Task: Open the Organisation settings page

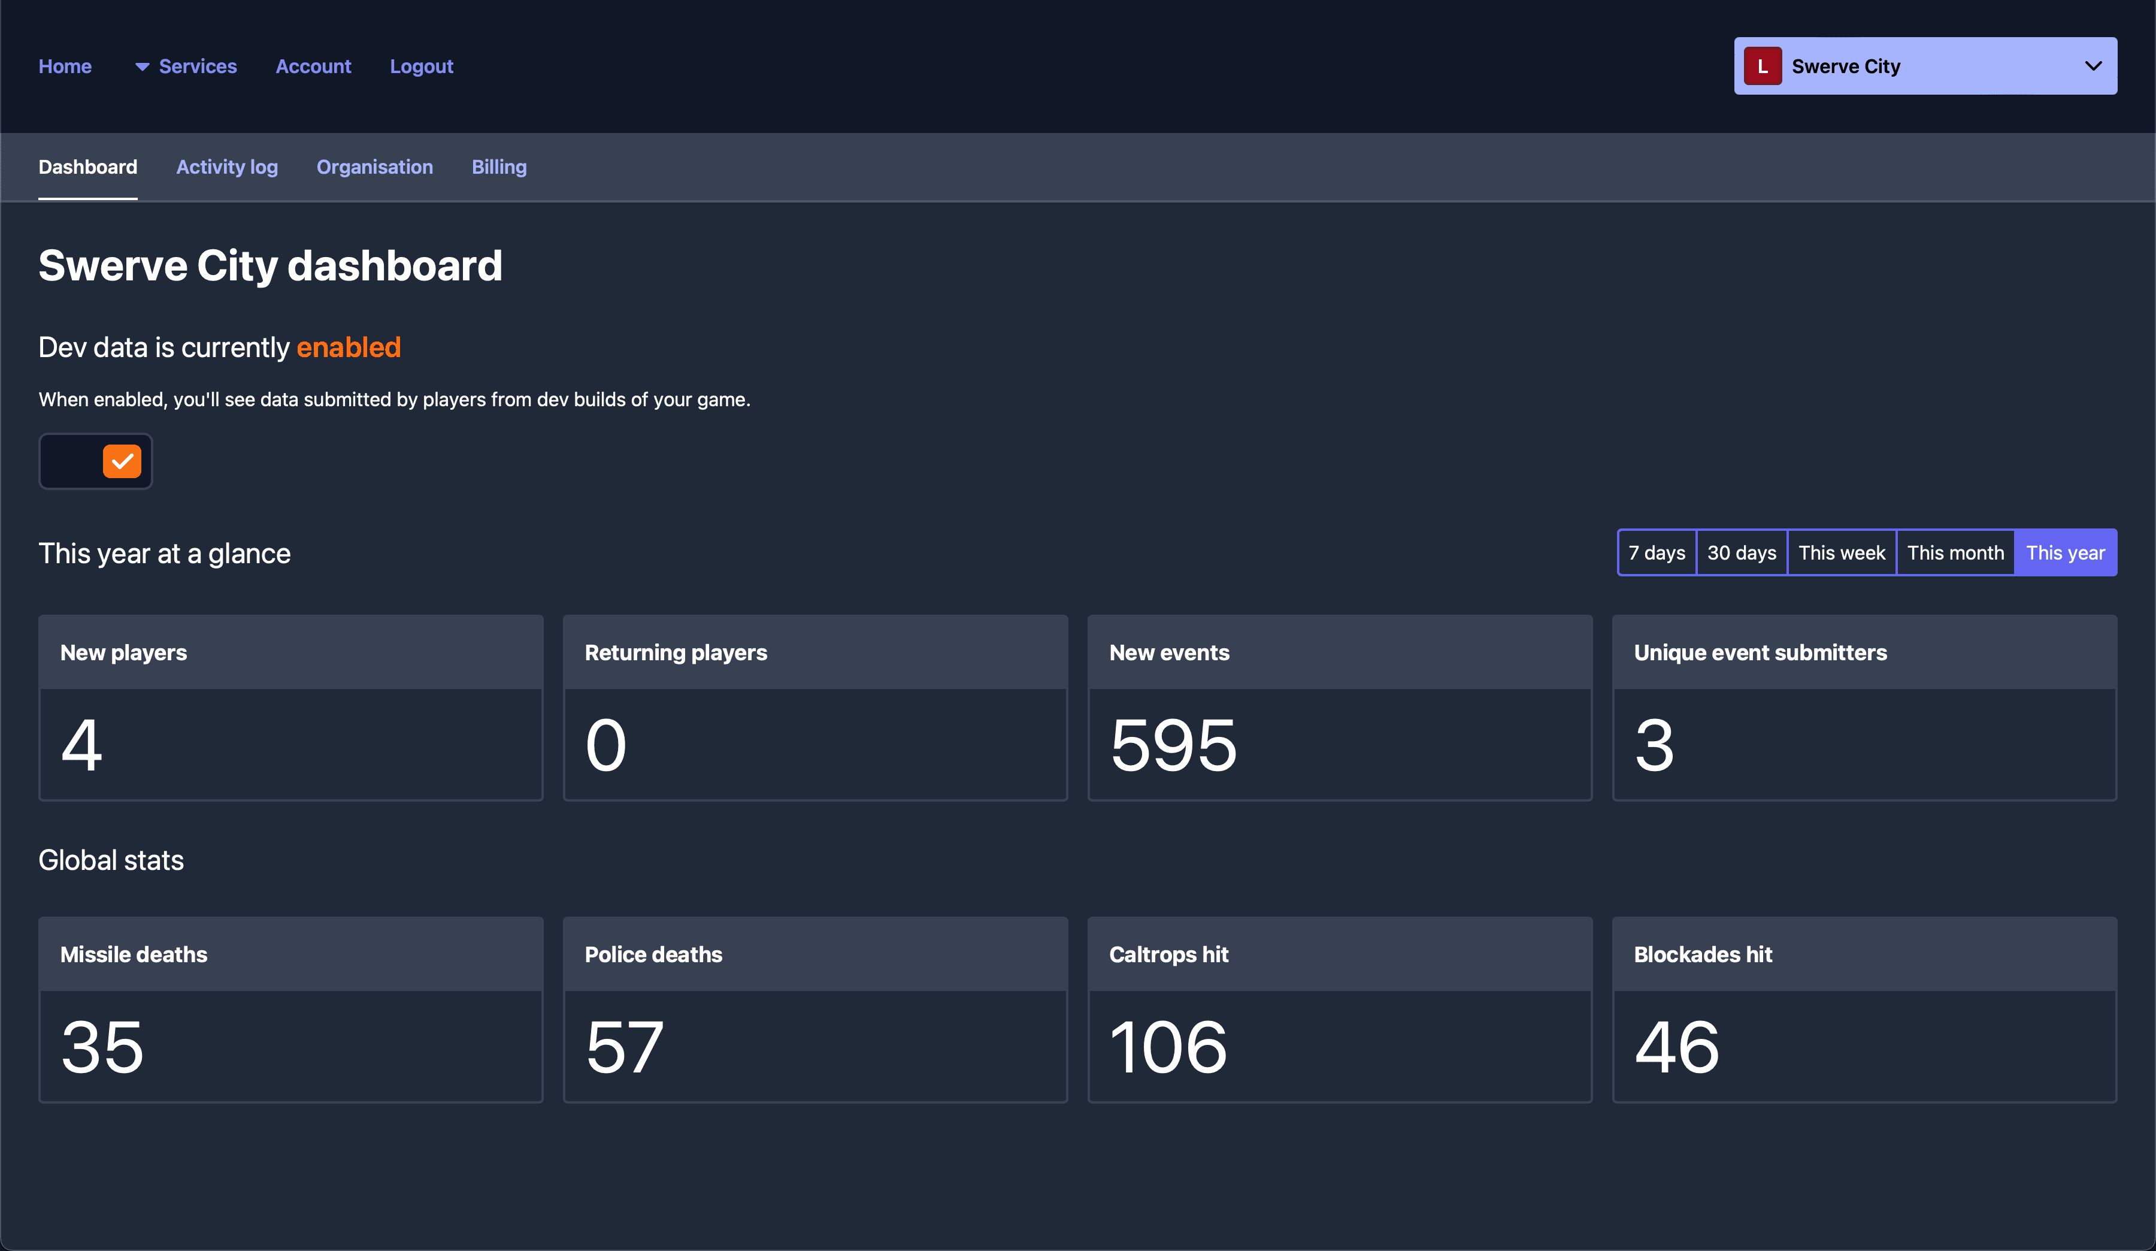Action: (374, 167)
